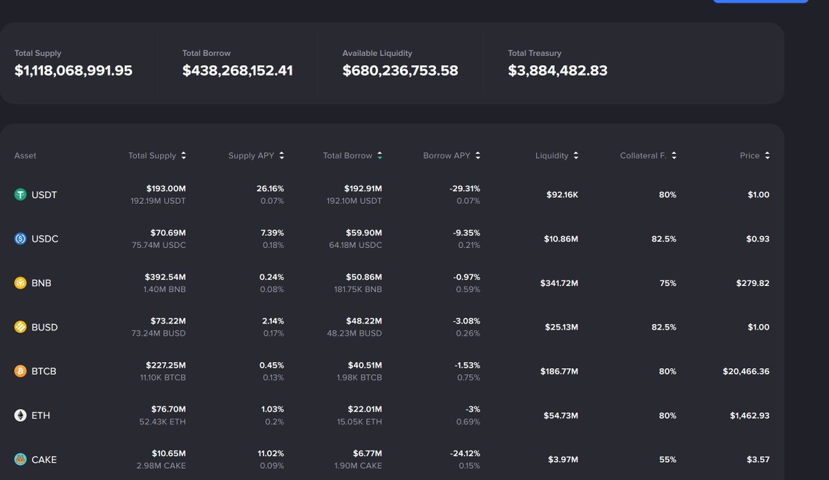Image resolution: width=829 pixels, height=480 pixels.
Task: Click ETH total supply $76.70M
Action: coord(169,410)
